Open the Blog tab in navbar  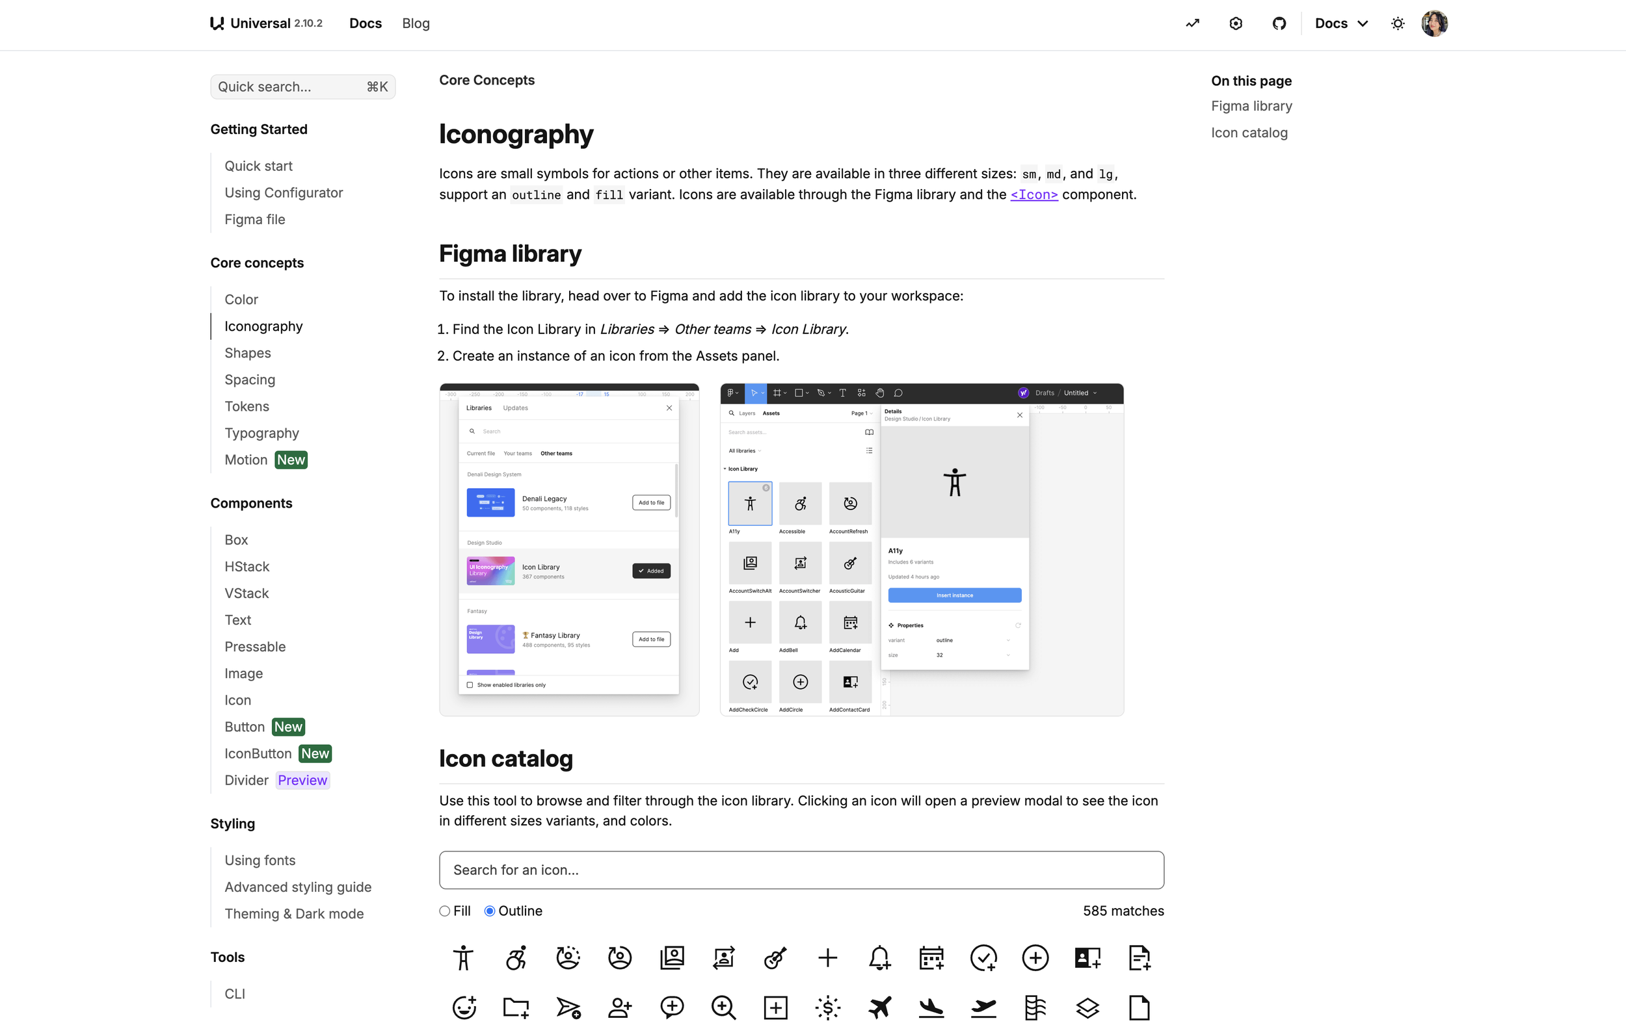pyautogui.click(x=416, y=23)
